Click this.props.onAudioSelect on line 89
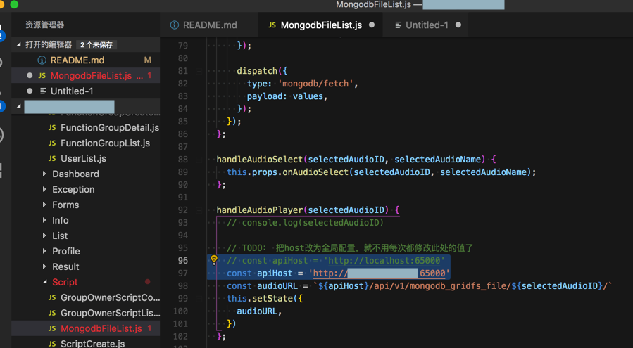 pyautogui.click(x=287, y=172)
